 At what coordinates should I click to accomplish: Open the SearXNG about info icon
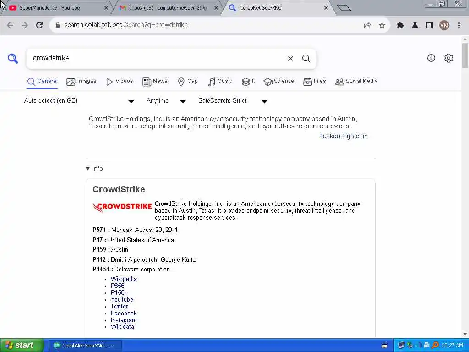431,58
